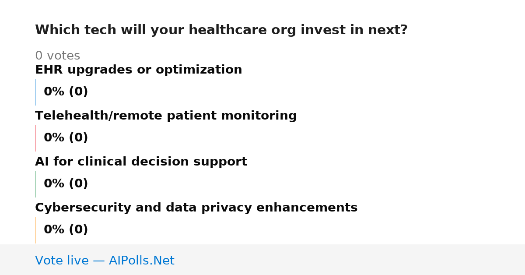525x275 pixels.
Task: Choose Telehealth/remote patient monitoring option
Action: pyautogui.click(x=166, y=116)
